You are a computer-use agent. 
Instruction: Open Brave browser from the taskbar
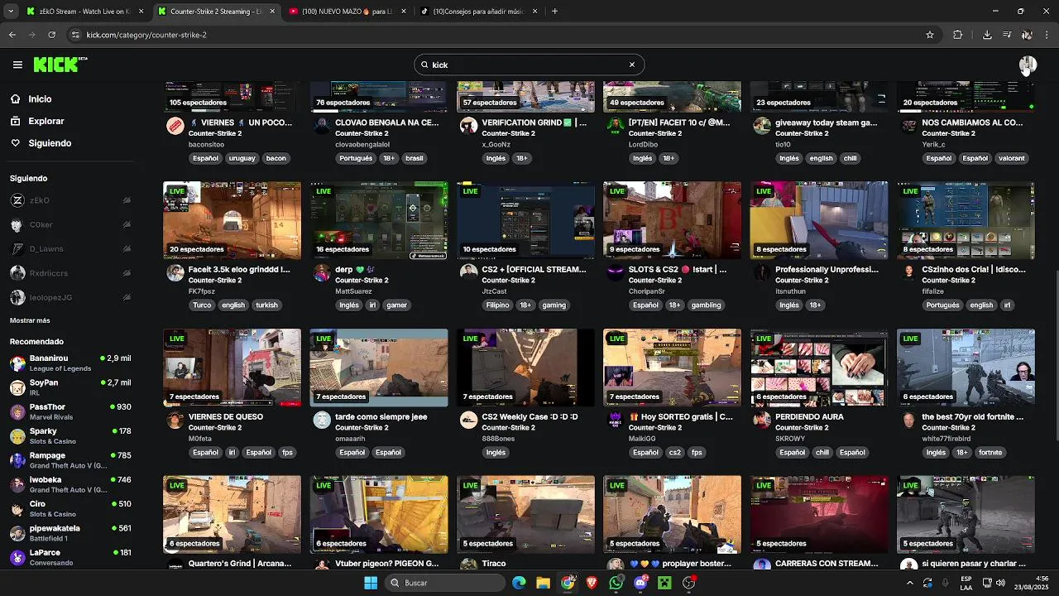point(592,583)
